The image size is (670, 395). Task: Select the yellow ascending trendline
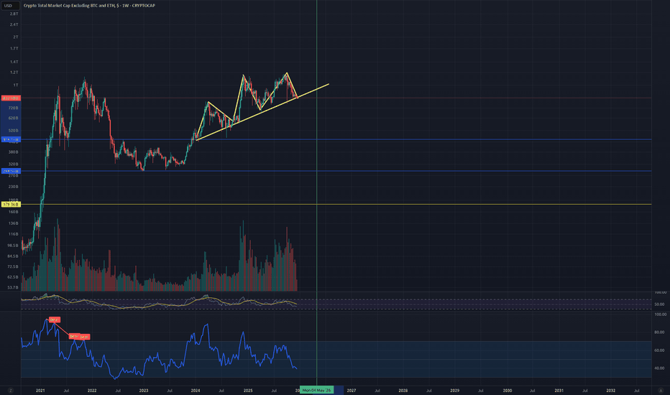(263, 112)
